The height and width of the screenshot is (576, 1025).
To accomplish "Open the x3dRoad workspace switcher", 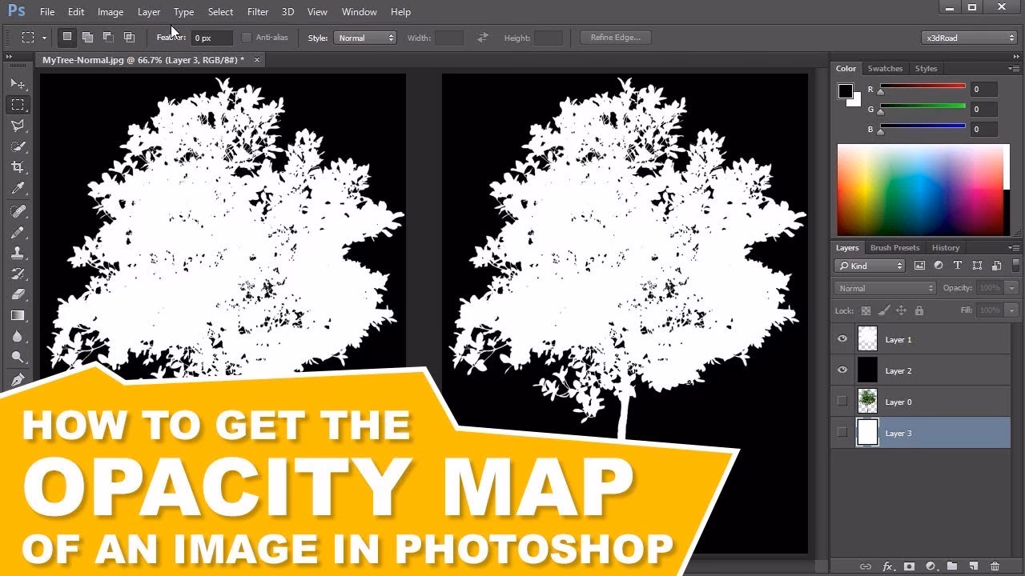I will coord(968,37).
